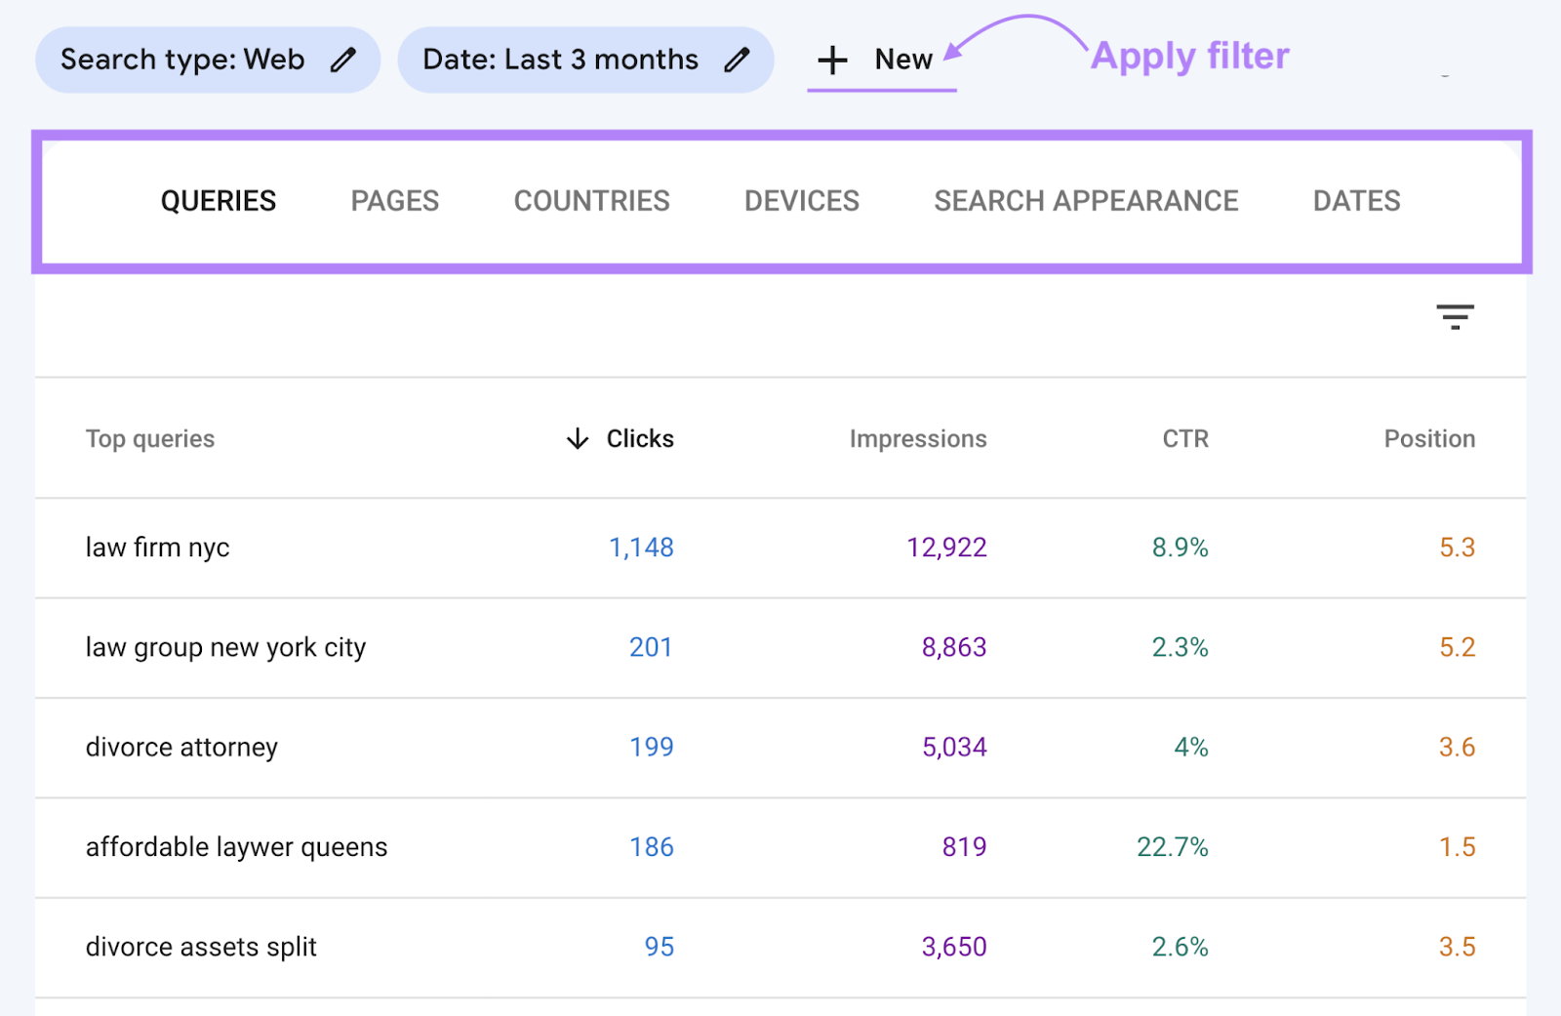Open the 'divorce attorney' query

(181, 748)
